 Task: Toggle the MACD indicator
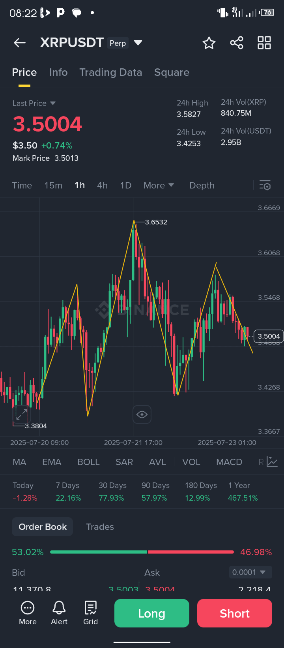pyautogui.click(x=229, y=462)
